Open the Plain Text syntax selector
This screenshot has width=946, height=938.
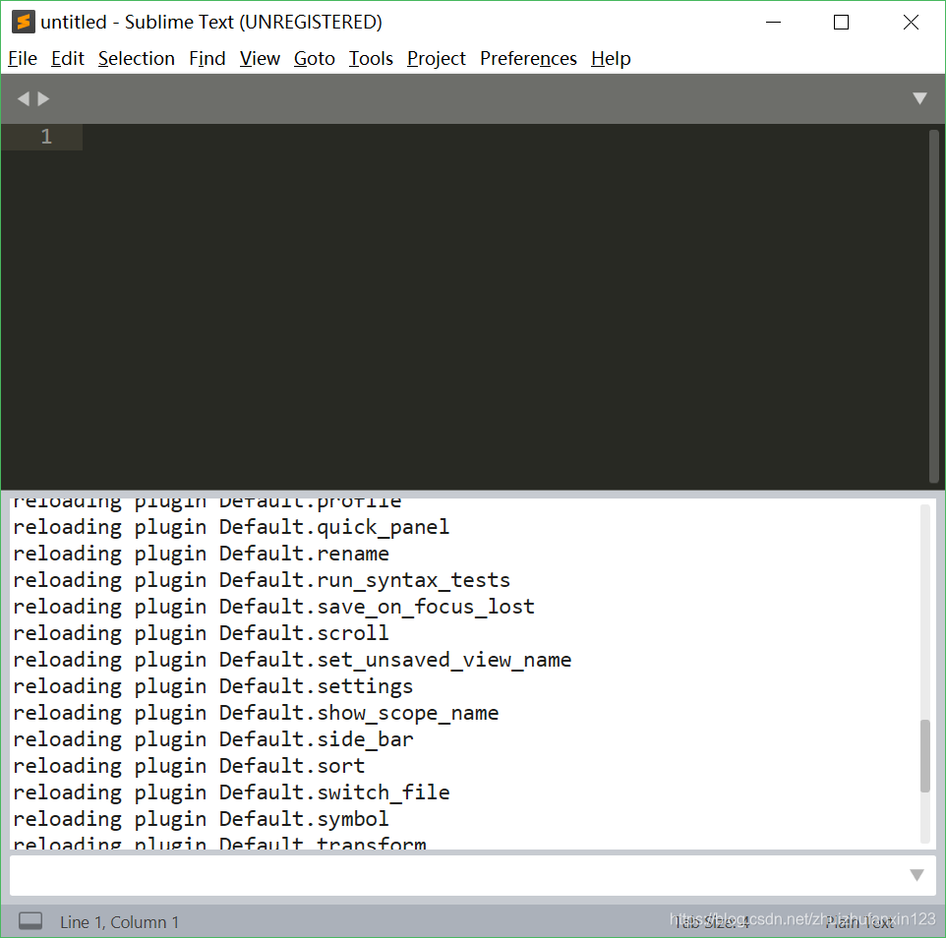point(859,922)
